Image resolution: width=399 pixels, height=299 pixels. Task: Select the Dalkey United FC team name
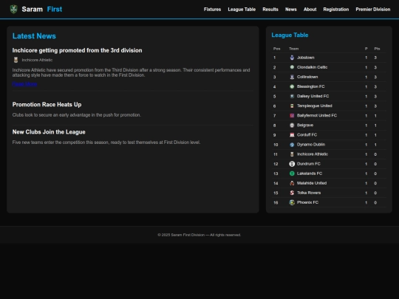point(313,97)
